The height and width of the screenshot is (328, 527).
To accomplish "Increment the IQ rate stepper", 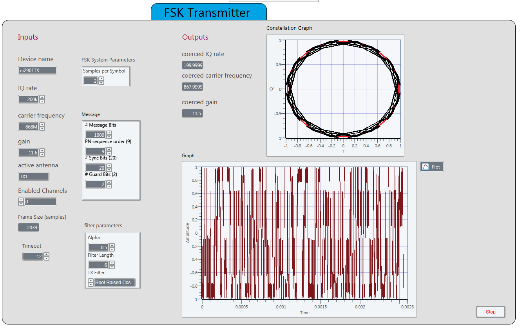I will point(42,98).
